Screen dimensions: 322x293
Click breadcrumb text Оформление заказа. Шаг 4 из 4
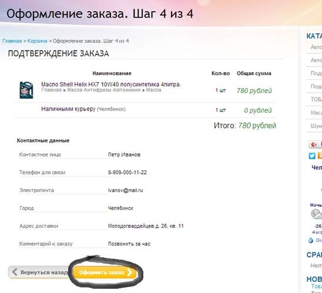tap(90, 41)
